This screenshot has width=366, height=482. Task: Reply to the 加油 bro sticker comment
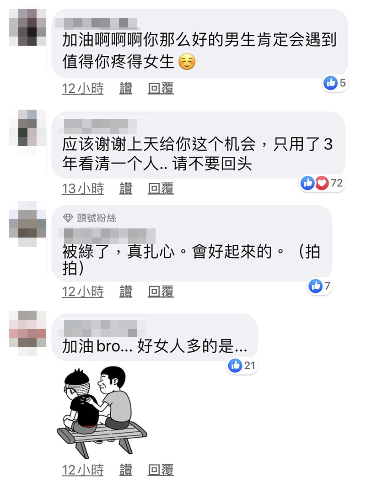coord(161,470)
